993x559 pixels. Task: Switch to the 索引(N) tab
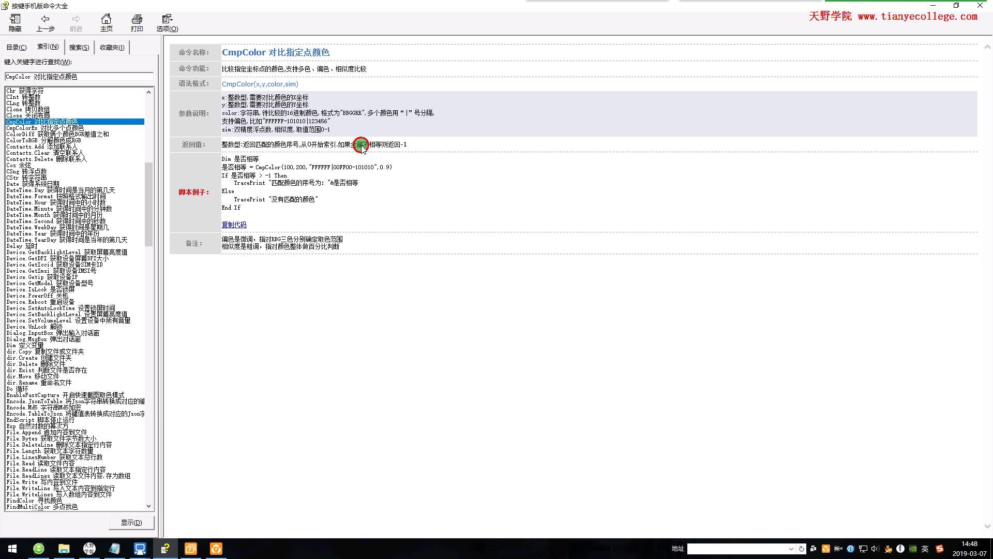[x=48, y=47]
